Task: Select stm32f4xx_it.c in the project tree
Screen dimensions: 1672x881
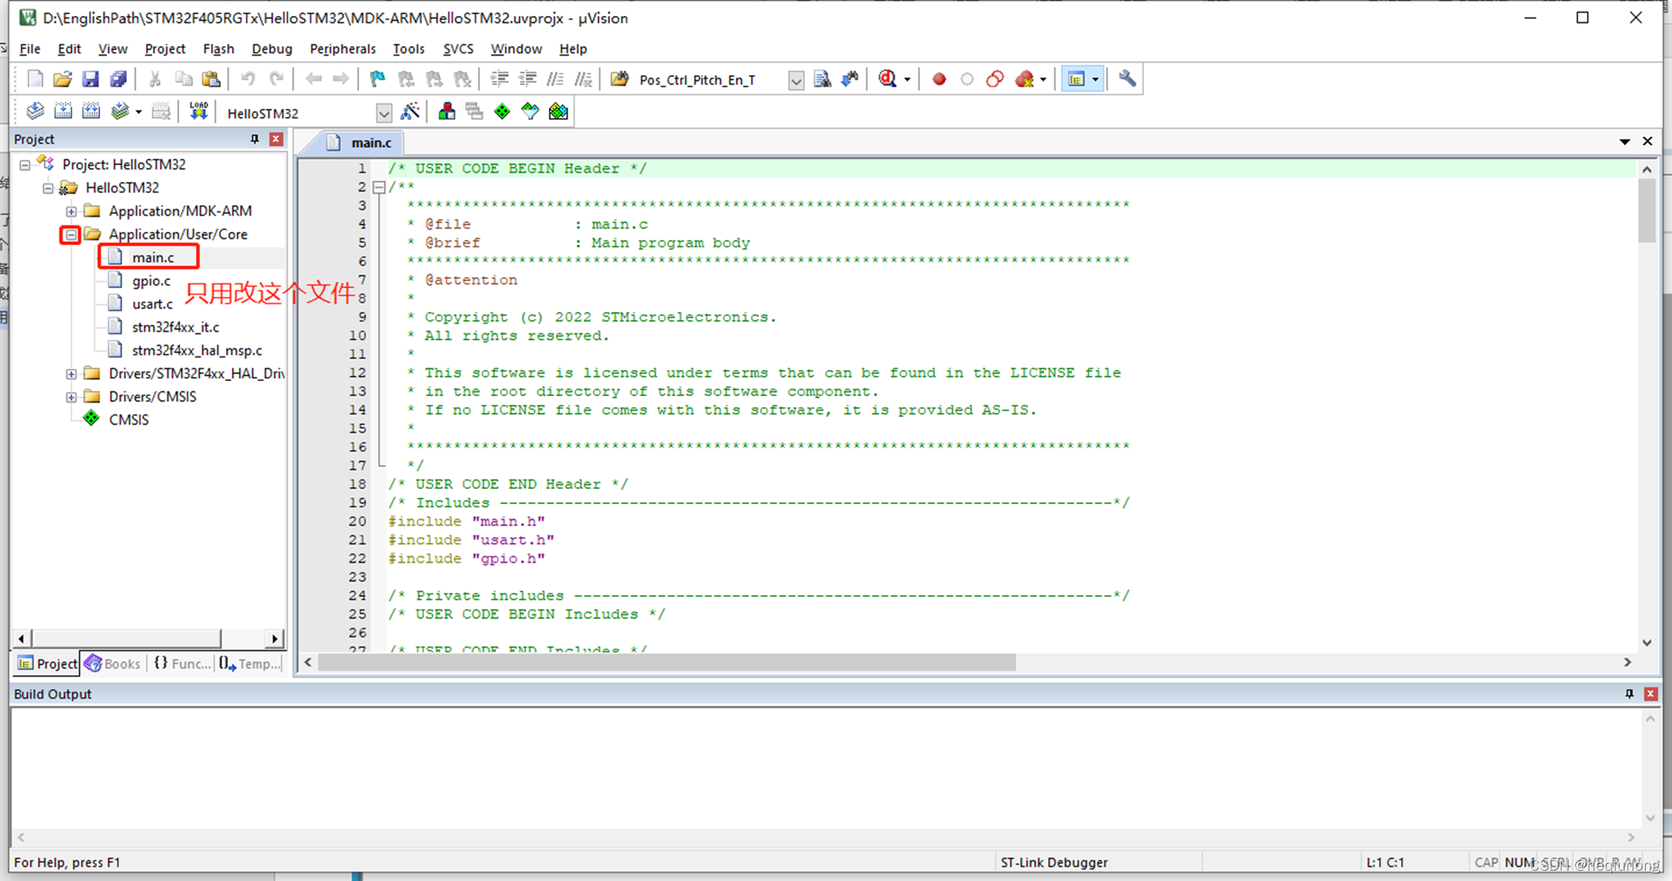Action: (175, 326)
